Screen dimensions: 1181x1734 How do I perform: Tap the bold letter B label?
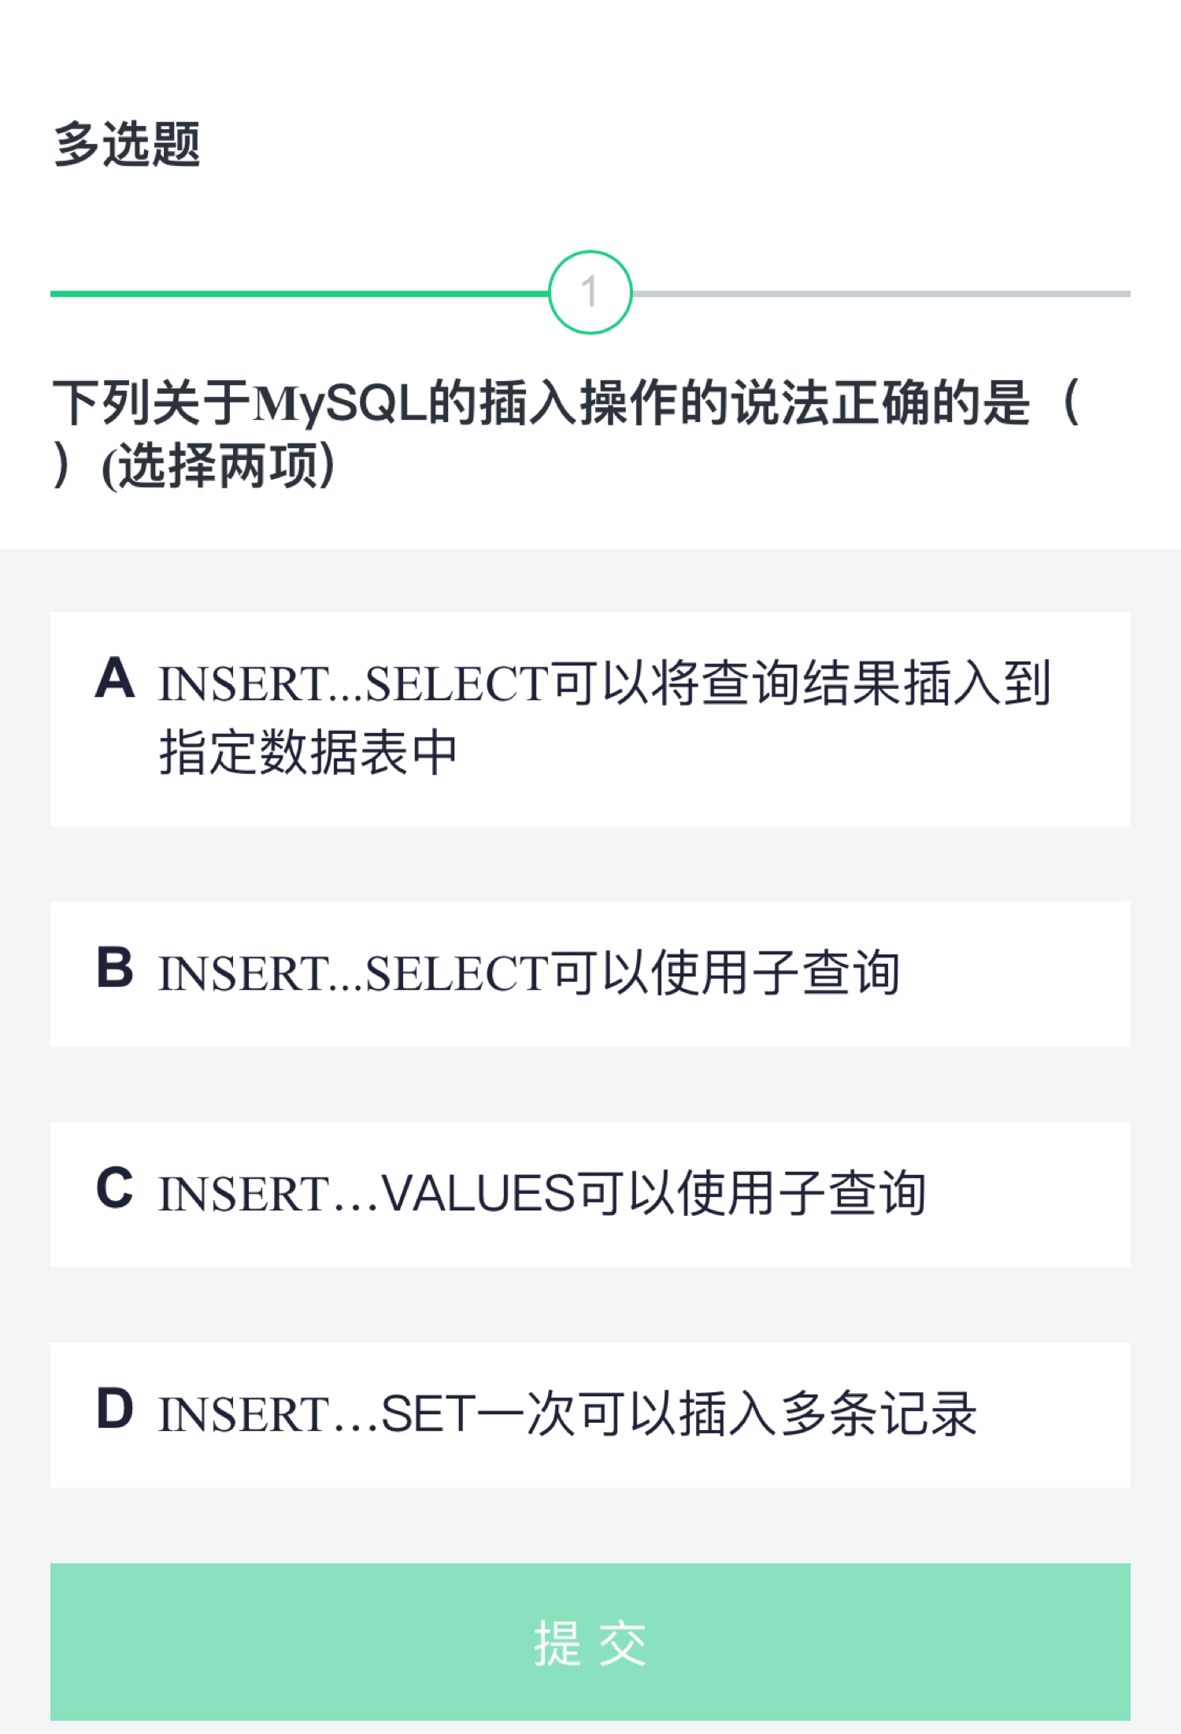[x=115, y=968]
